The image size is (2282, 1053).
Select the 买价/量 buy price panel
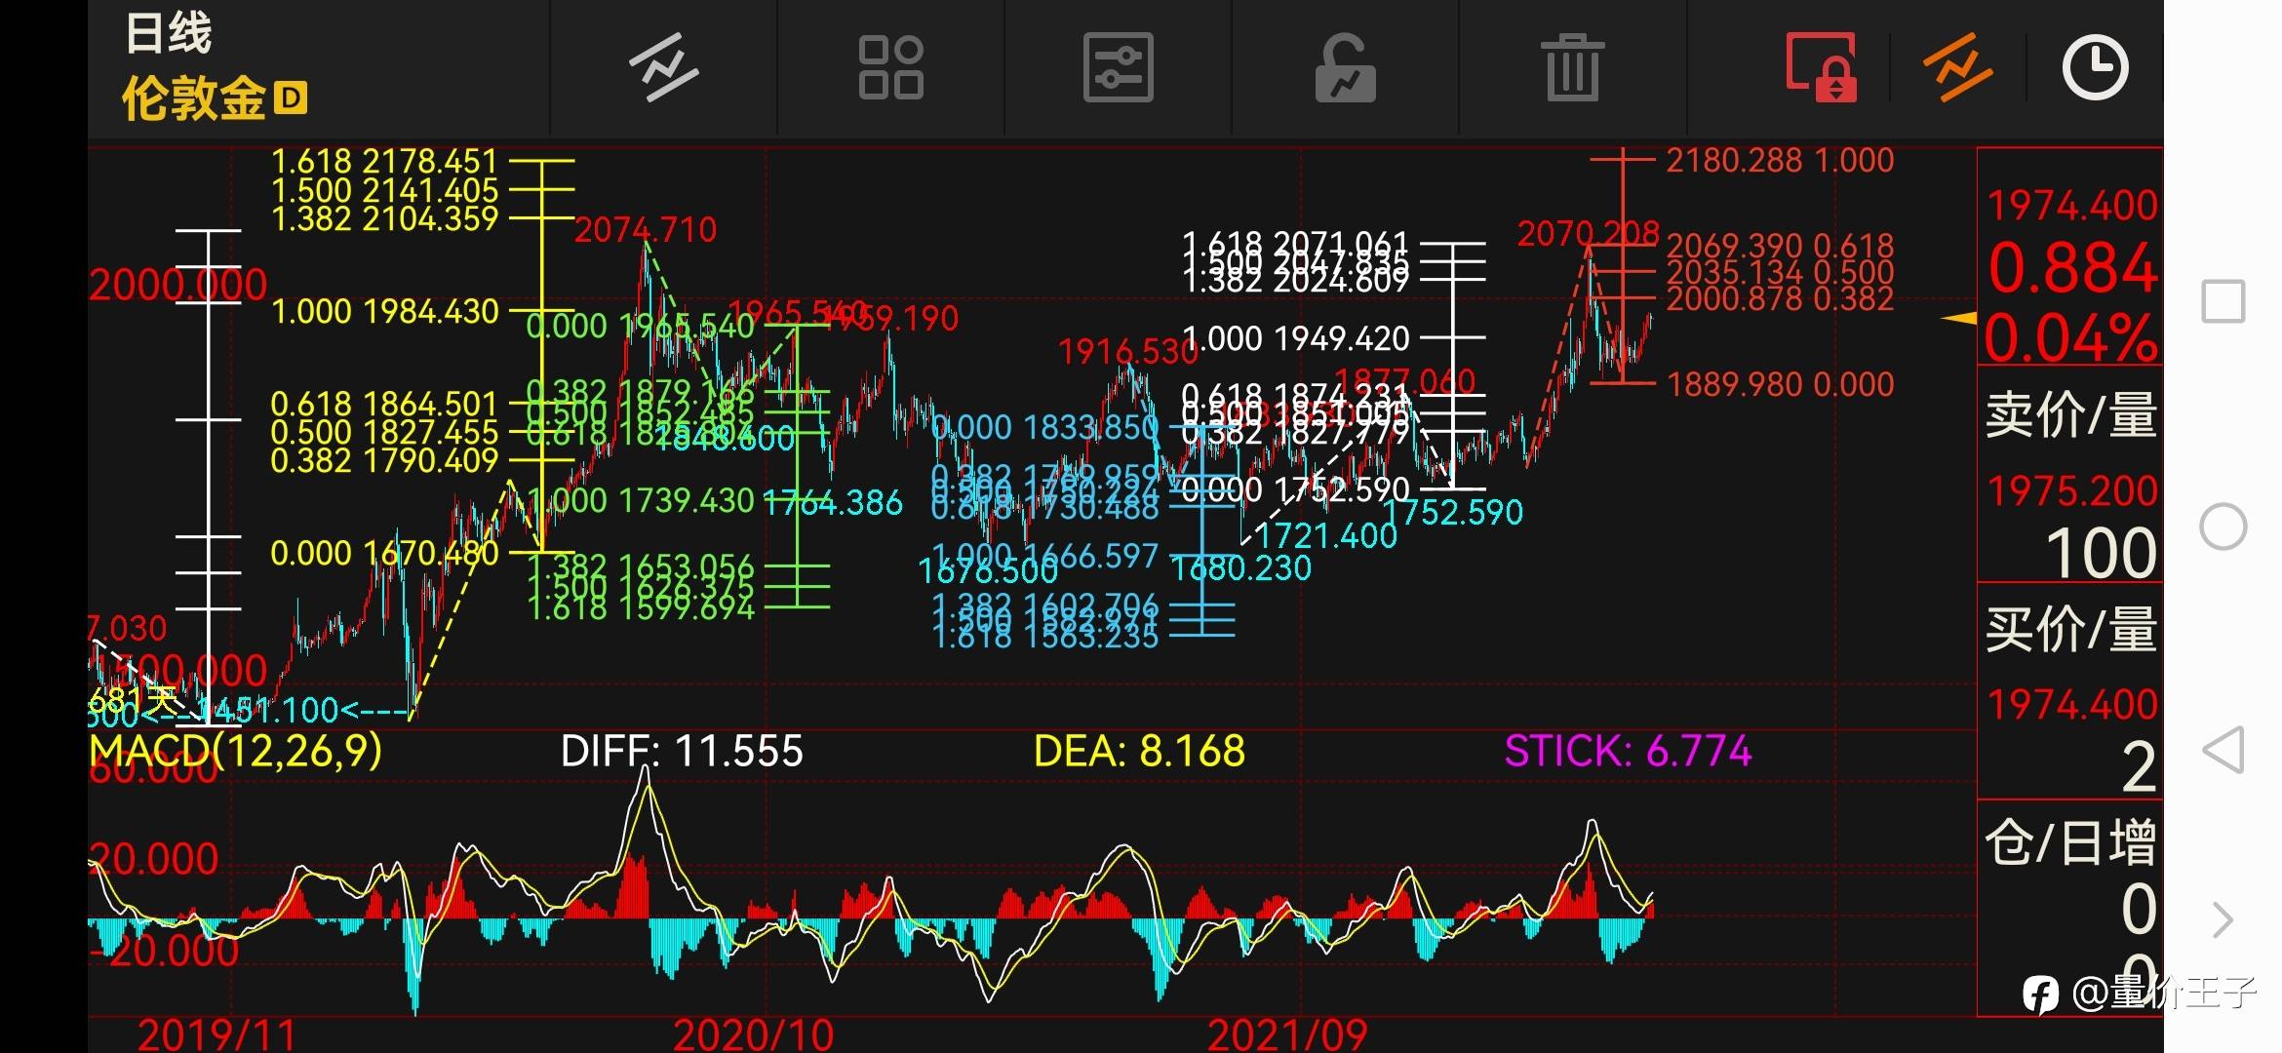pyautogui.click(x=2069, y=629)
